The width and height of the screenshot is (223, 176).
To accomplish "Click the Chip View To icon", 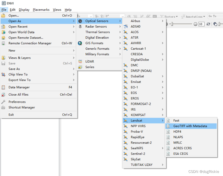I will click(3, 74).
